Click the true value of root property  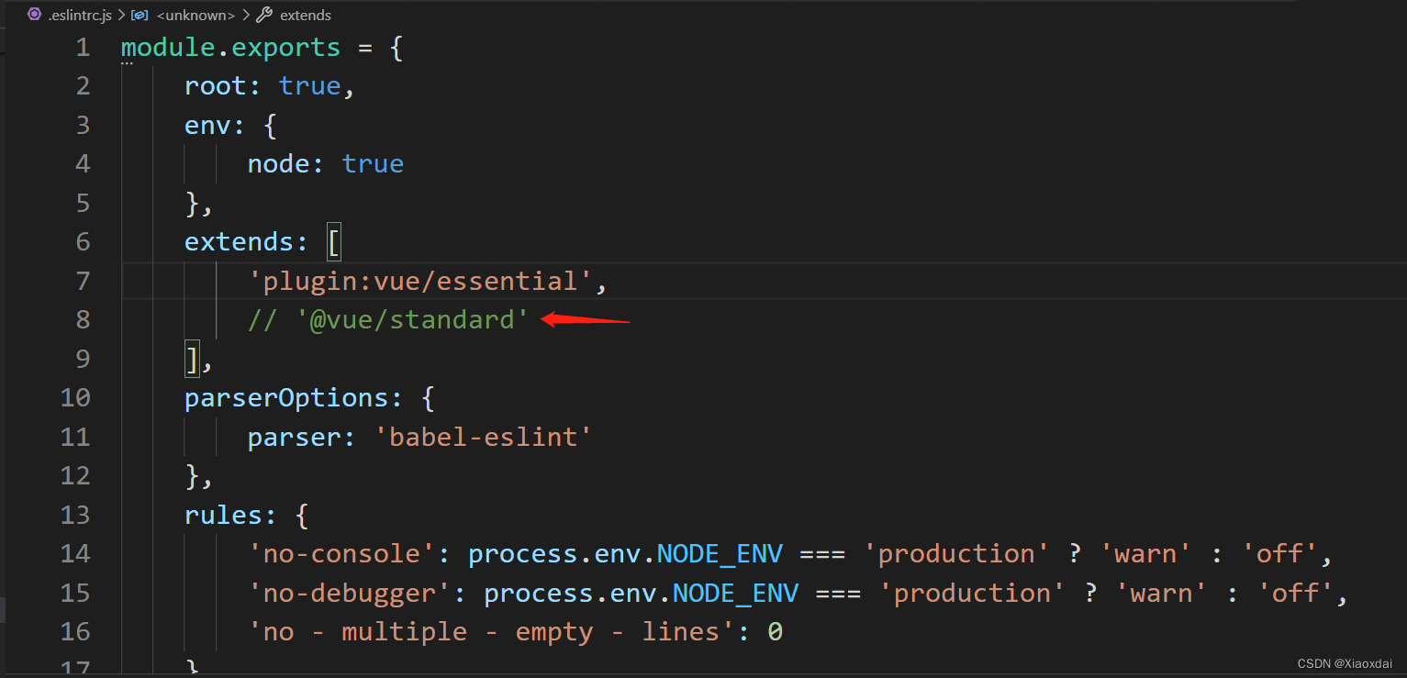click(309, 85)
